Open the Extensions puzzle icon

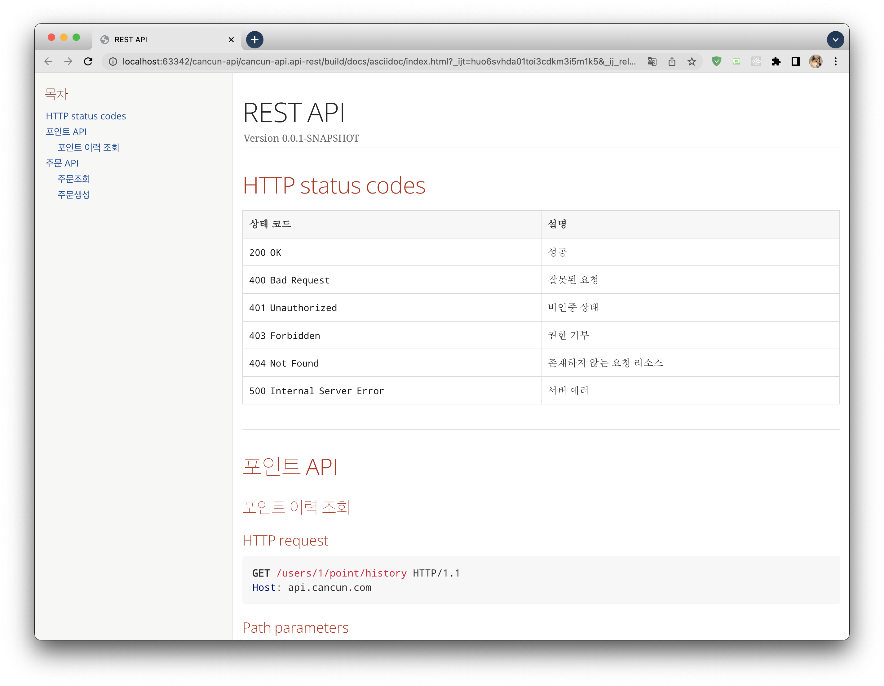point(776,61)
